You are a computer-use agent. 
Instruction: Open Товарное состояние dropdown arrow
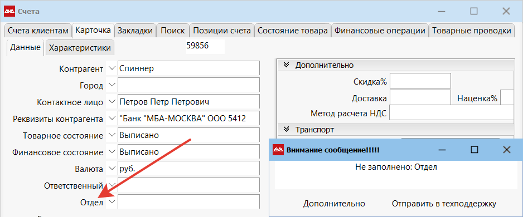click(x=112, y=135)
